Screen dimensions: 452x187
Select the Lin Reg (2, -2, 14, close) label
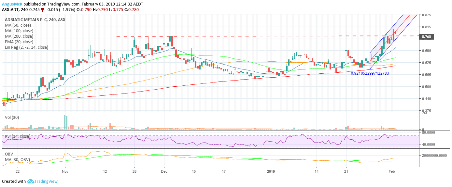click(26, 47)
